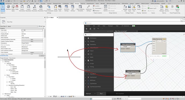Screen dimensions: 185x100
Task: Switch to the Annotate ribbon tab
Action: tap(43, 3)
